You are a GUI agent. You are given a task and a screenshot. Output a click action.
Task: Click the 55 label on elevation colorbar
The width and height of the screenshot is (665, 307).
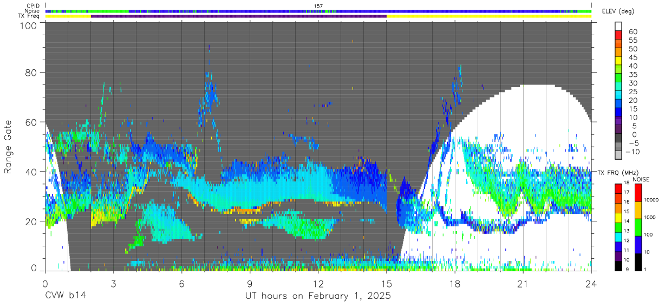633,41
